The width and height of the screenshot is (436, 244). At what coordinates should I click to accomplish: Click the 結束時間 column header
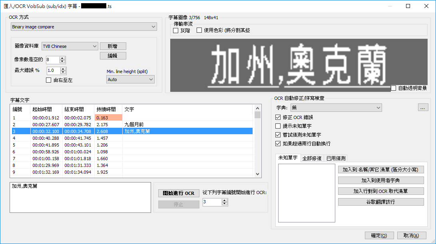[78, 109]
